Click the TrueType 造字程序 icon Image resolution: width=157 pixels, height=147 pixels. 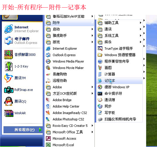100,49
